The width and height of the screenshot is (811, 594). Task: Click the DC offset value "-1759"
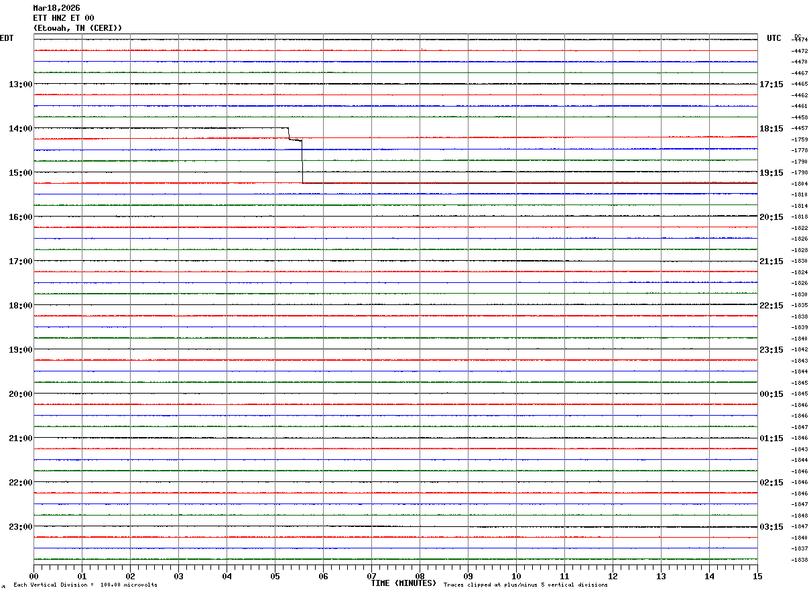[799, 139]
